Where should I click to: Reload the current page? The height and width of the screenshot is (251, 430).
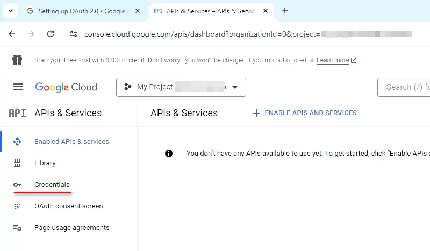(51, 34)
